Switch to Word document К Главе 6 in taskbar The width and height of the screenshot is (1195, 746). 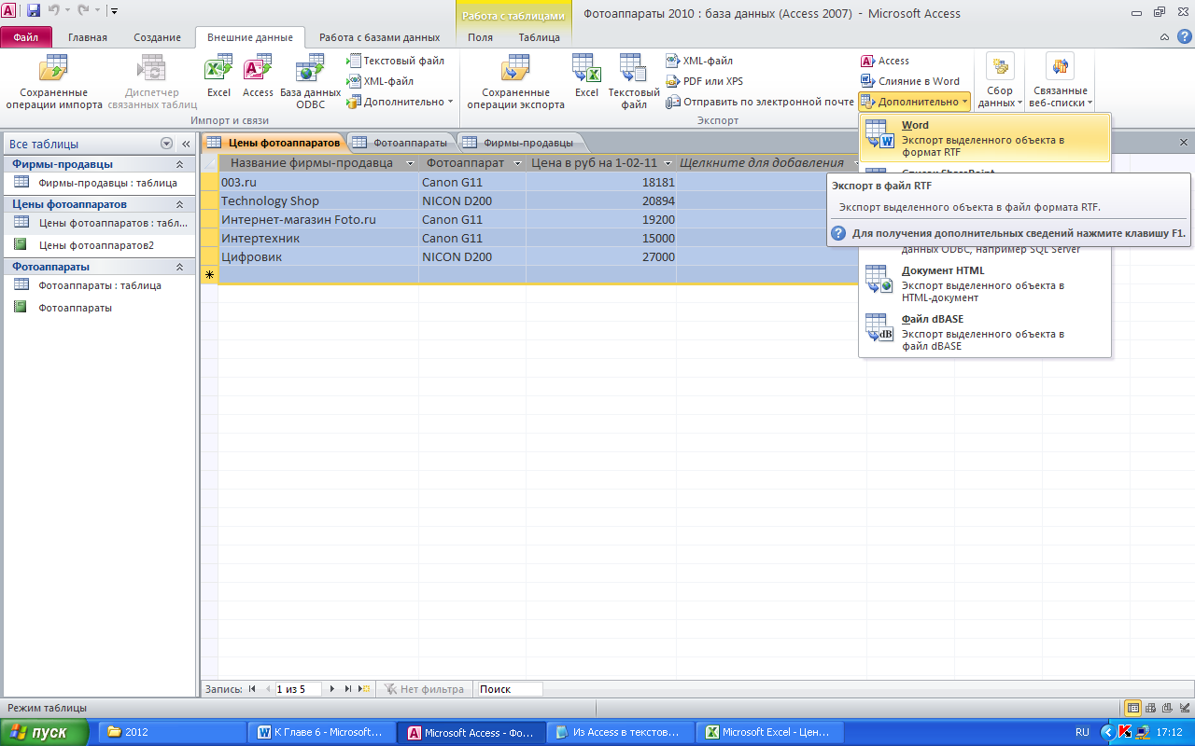click(x=323, y=732)
